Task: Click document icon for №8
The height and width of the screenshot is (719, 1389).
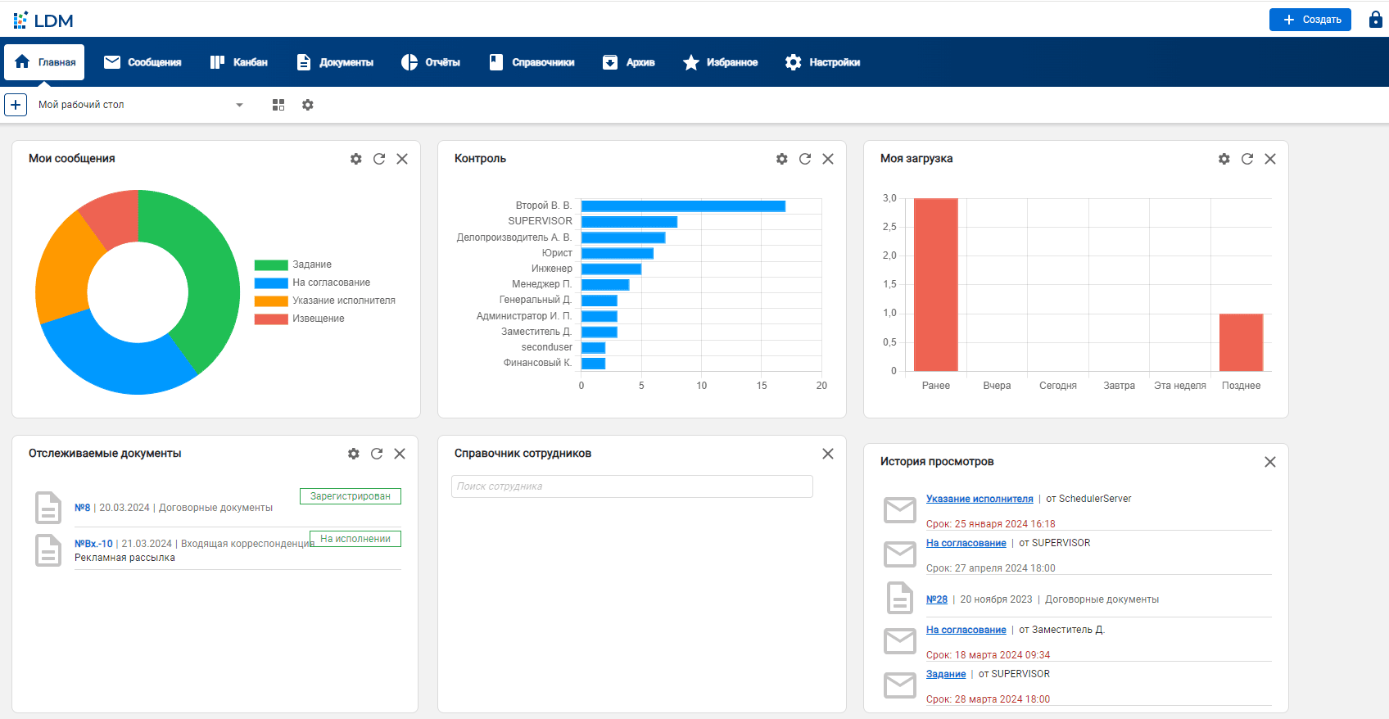Action: pos(48,508)
